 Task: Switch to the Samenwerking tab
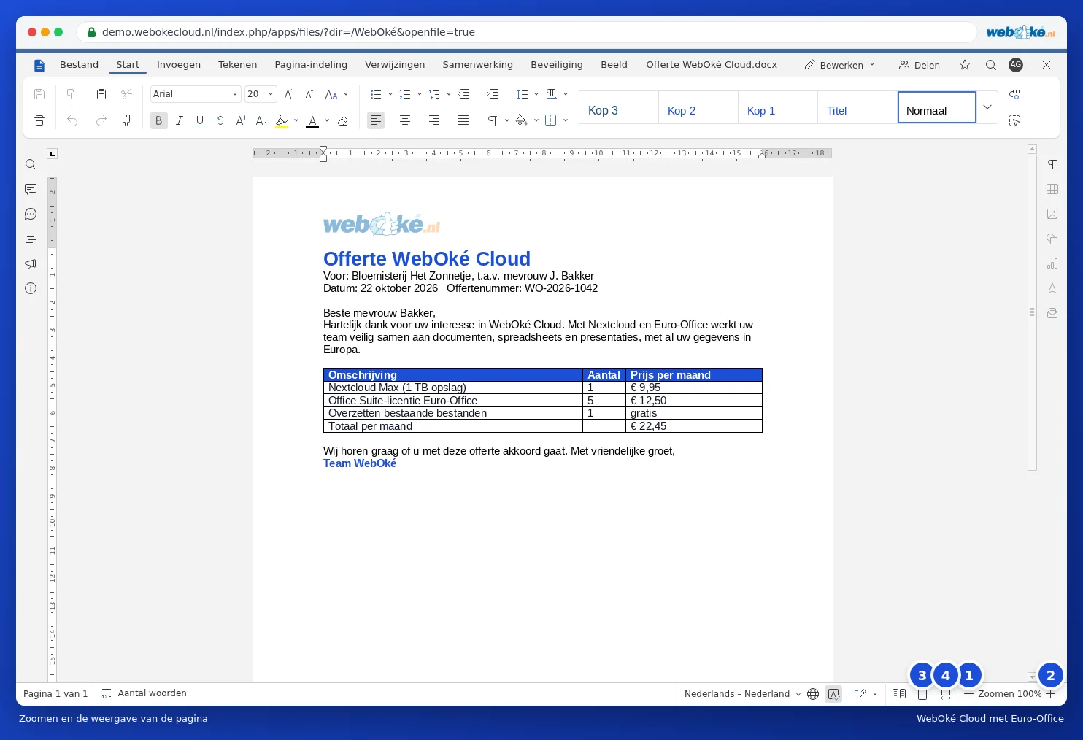(477, 65)
